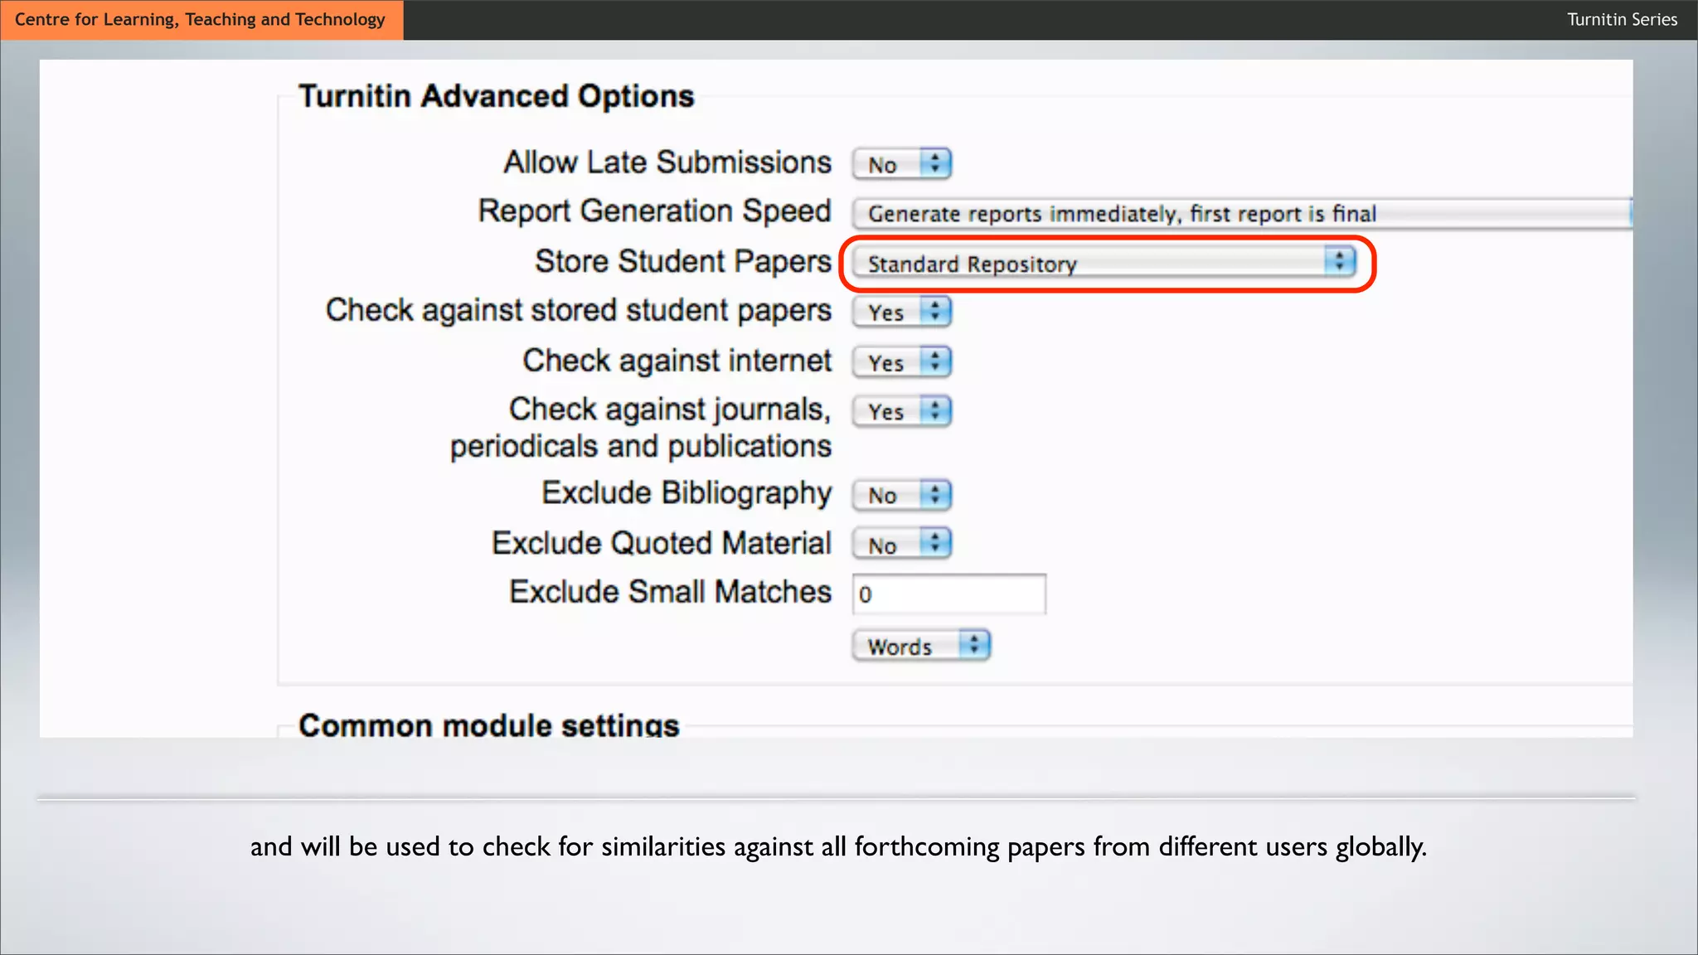Click the Exclude Small Matches input field
Image resolution: width=1698 pixels, height=955 pixels.
(948, 594)
